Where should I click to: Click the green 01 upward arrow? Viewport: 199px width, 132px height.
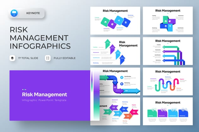[x=108, y=44]
